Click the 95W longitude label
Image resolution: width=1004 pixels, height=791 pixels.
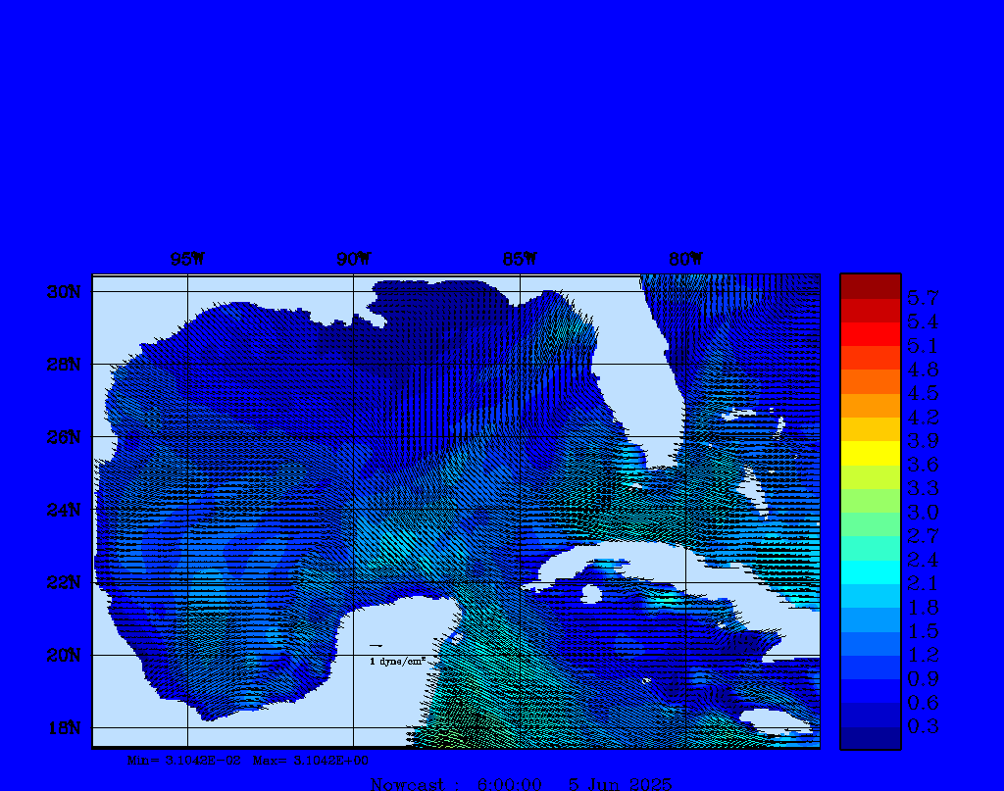point(187,259)
